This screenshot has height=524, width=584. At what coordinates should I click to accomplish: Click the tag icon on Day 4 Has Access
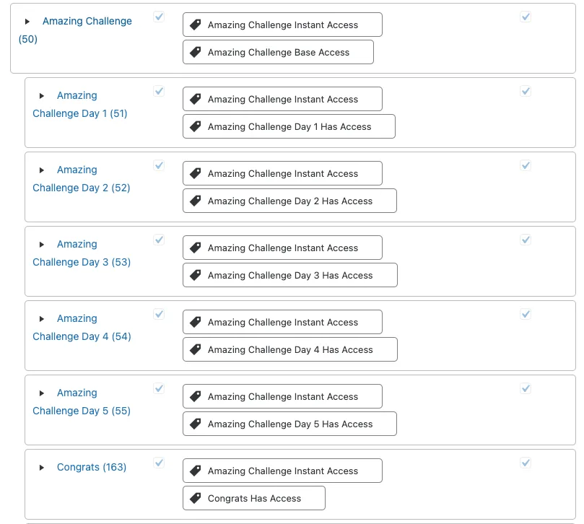pyautogui.click(x=195, y=349)
